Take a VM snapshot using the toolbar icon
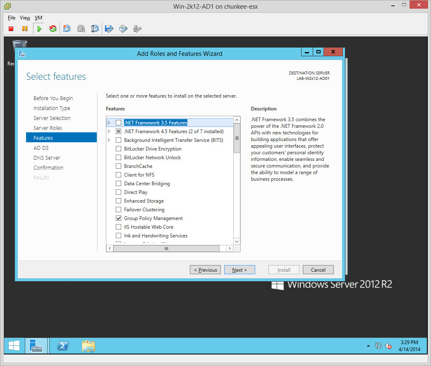 (67, 29)
